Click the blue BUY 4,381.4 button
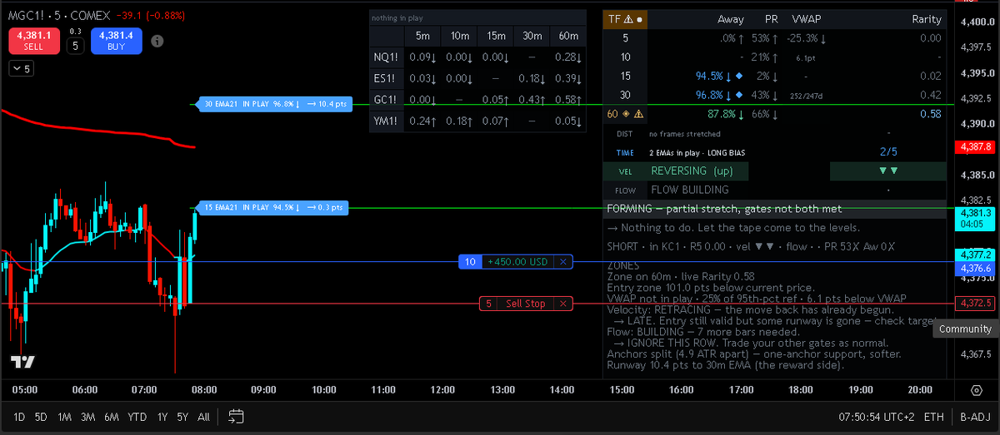1000x435 pixels. pos(115,41)
